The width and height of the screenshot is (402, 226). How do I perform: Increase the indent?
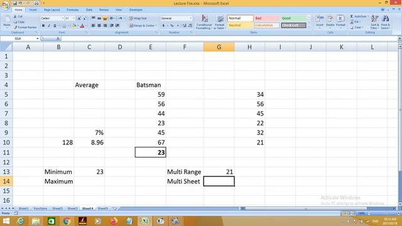point(117,26)
